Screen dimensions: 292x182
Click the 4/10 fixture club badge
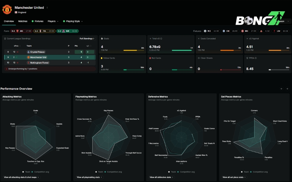tap(261, 31)
